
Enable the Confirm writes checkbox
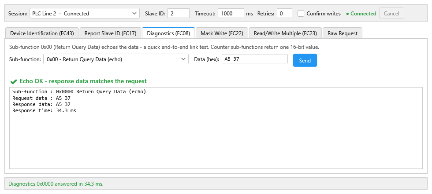[x=301, y=14]
